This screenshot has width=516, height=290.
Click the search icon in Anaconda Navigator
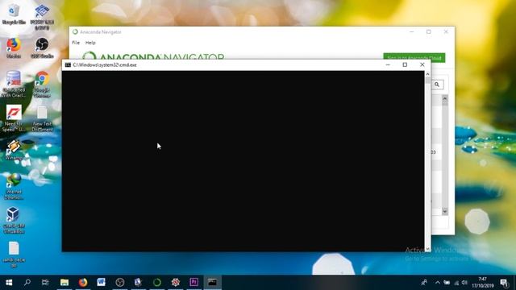437,85
